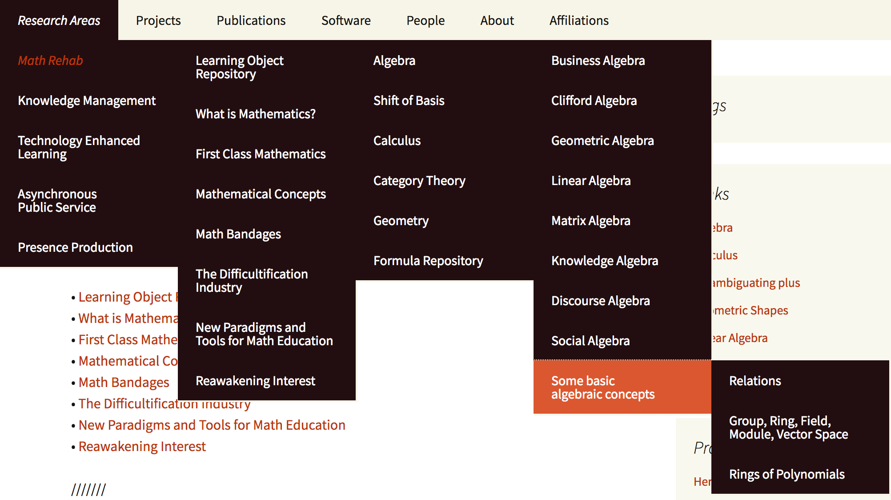The height and width of the screenshot is (500, 891).
Task: Open the Learning Object Repository submenu item
Action: 239,67
